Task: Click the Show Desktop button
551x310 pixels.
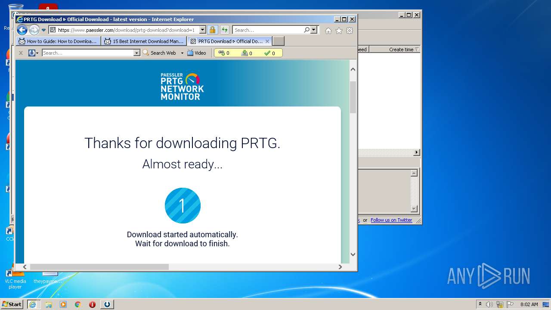Action: [546, 304]
